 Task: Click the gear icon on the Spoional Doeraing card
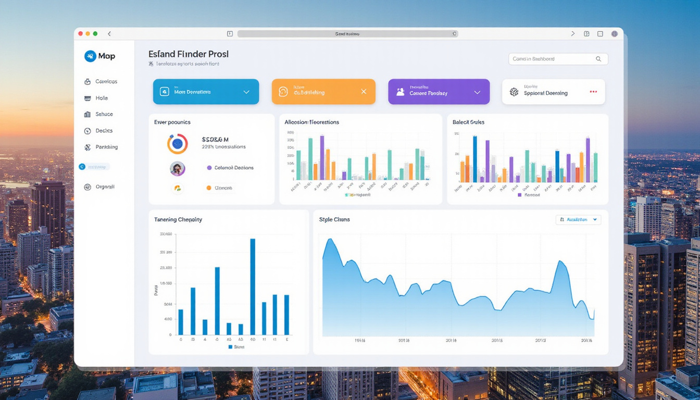tap(513, 92)
